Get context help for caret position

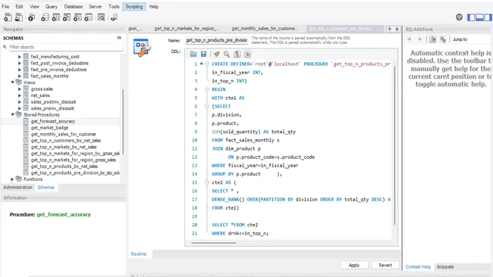tap(432, 39)
